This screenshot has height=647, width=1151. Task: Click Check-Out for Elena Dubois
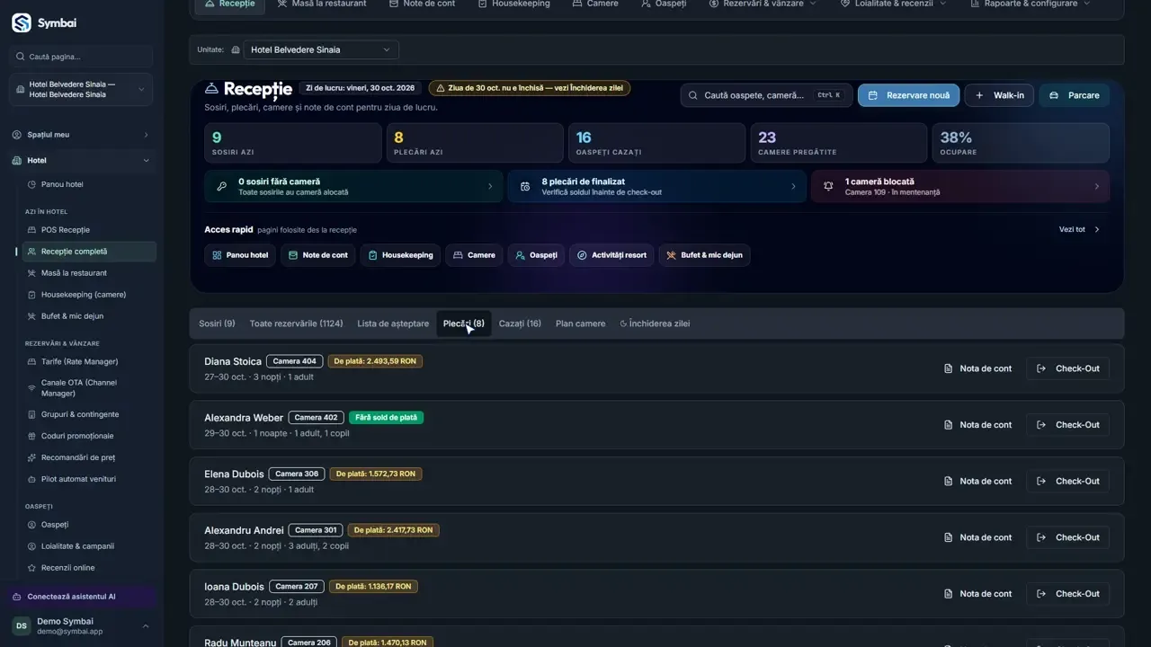(1067, 481)
